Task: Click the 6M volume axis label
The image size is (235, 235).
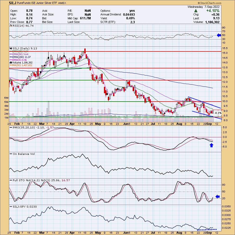Action: pos(6,98)
